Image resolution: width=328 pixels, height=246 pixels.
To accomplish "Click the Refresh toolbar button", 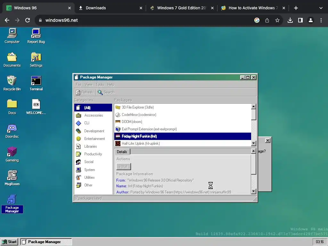I will pyautogui.click(x=85, y=92).
